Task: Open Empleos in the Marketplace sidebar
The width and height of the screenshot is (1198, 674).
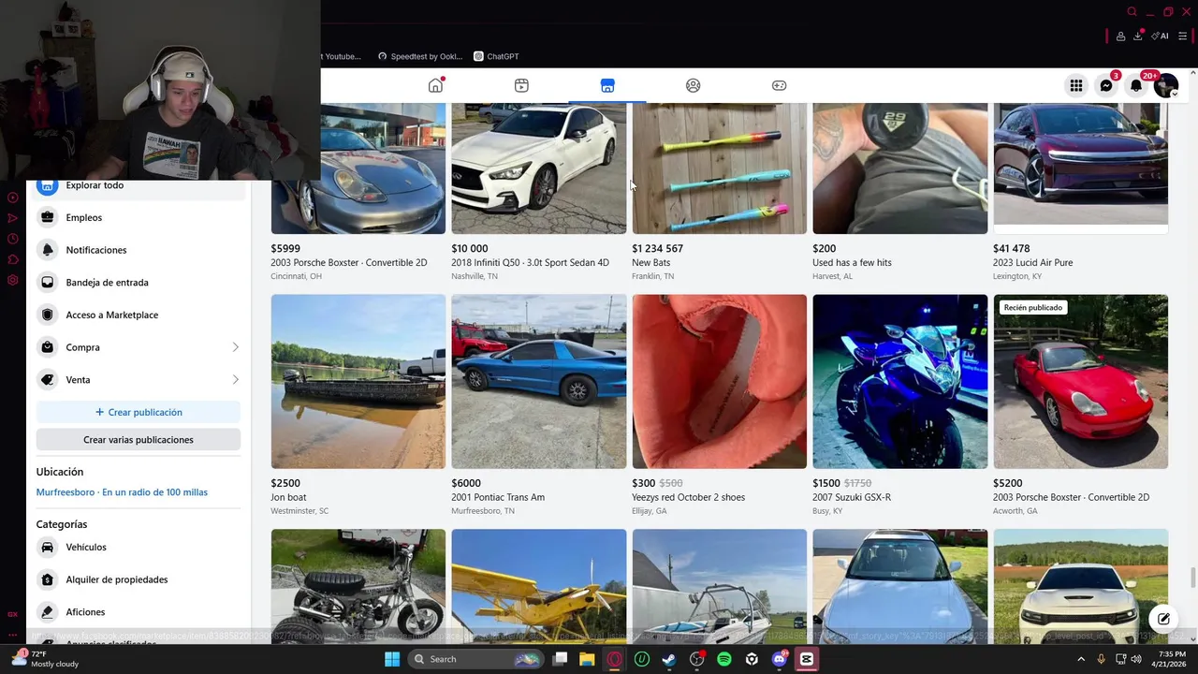Action: click(140, 217)
